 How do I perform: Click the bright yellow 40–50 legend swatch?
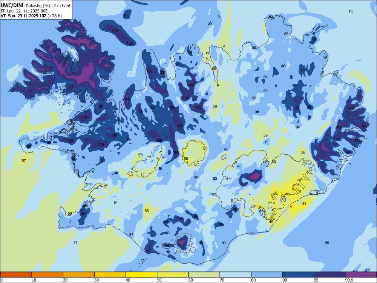tap(141, 275)
